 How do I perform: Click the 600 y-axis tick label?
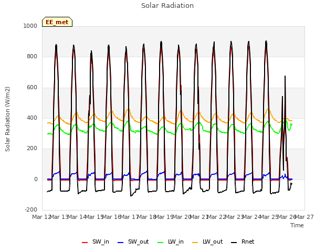[32, 88]
